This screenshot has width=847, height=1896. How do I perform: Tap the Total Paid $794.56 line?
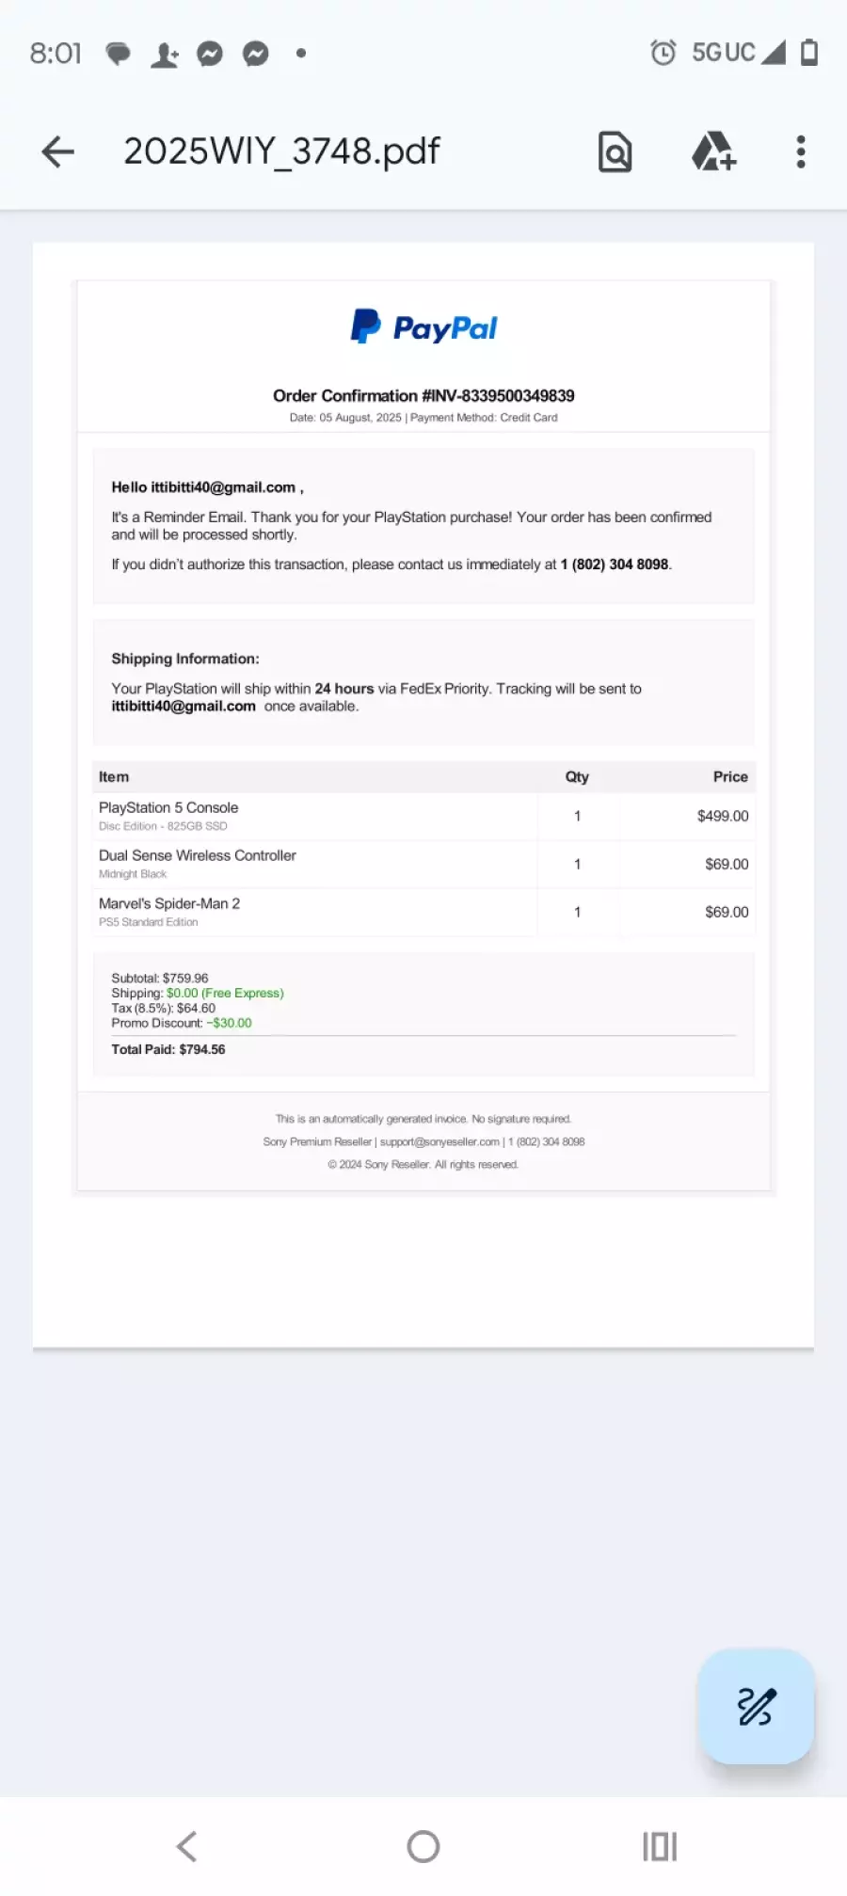coord(168,1049)
